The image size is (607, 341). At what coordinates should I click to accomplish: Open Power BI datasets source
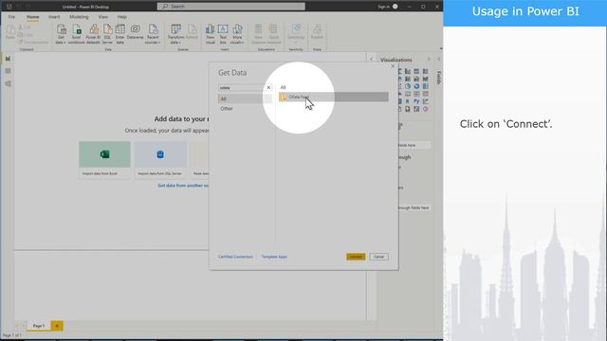tap(93, 34)
